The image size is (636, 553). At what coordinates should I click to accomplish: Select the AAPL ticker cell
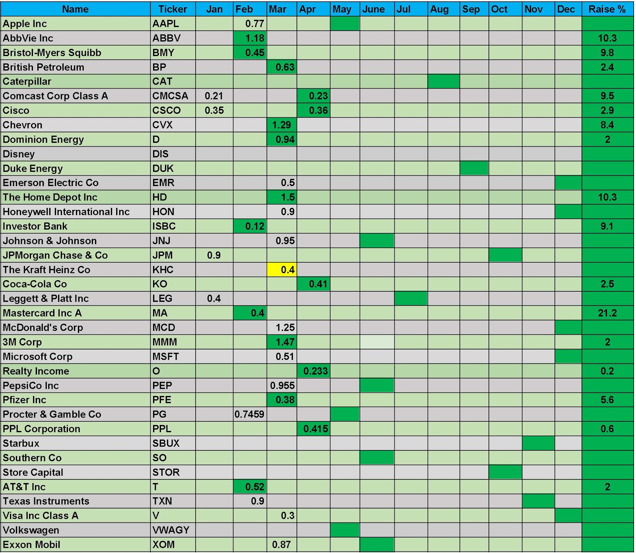[173, 23]
